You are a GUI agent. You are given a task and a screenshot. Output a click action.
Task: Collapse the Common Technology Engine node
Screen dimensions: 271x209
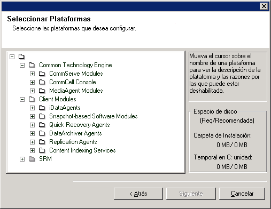(22, 65)
